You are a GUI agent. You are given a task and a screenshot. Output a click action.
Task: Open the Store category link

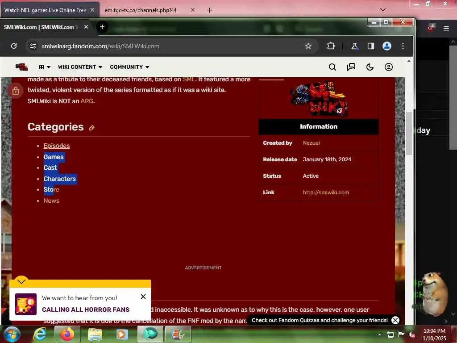click(x=51, y=189)
